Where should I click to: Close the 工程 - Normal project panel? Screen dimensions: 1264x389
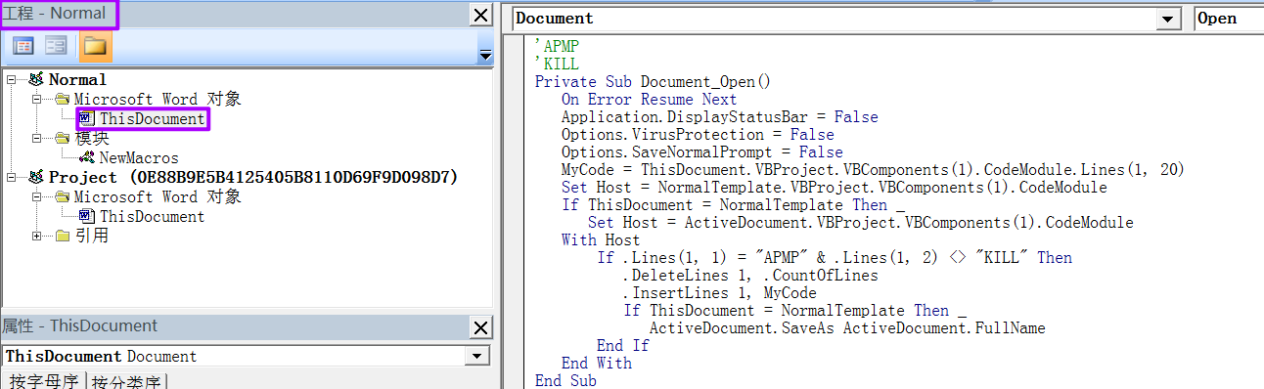(x=480, y=15)
